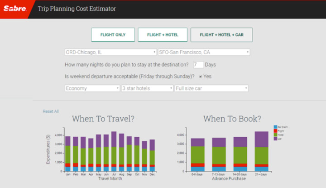Click the Sabre logo
The image size is (326, 188).
click(x=15, y=9)
